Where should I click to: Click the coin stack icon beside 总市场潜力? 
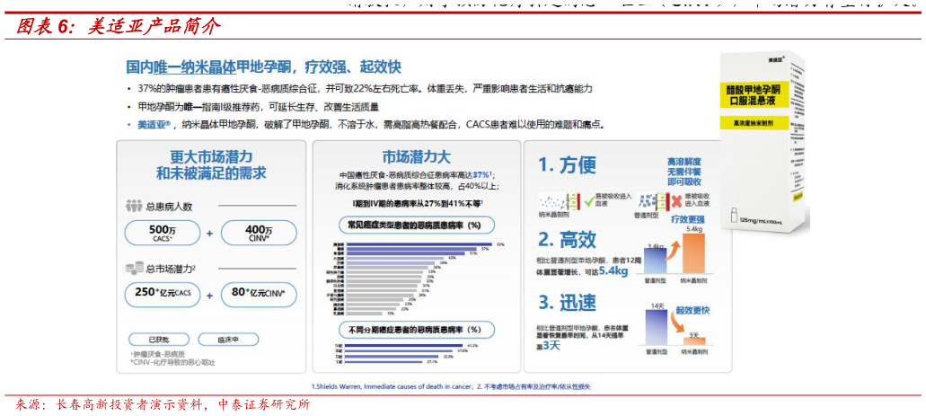133,268
